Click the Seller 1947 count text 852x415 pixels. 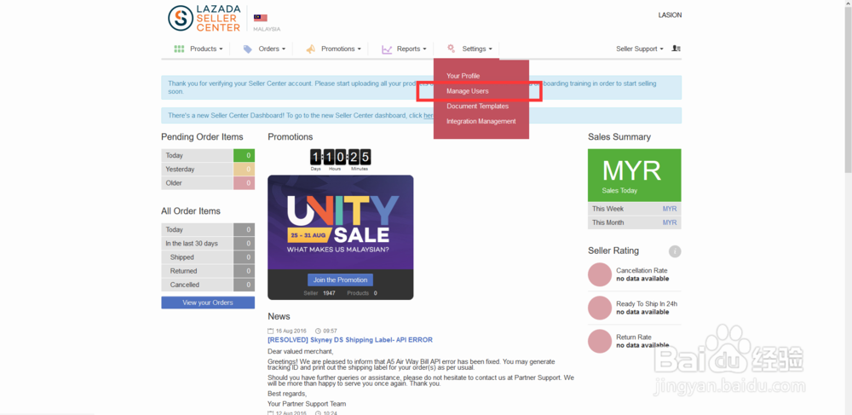[x=319, y=293]
